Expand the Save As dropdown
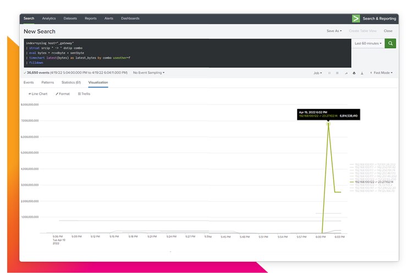The image size is (418, 275). click(333, 31)
